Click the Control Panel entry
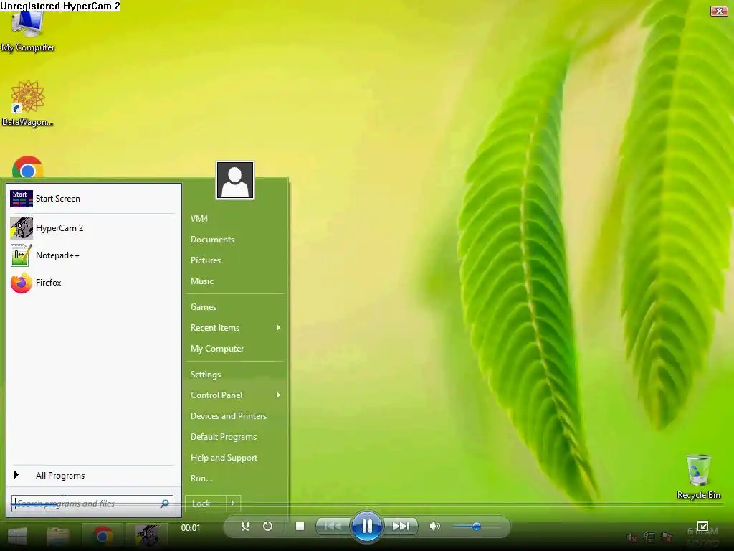The width and height of the screenshot is (734, 551). click(216, 395)
